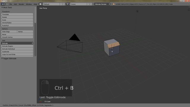Click the scene browse icon
The image size is (190, 107).
click(x=68, y=4)
